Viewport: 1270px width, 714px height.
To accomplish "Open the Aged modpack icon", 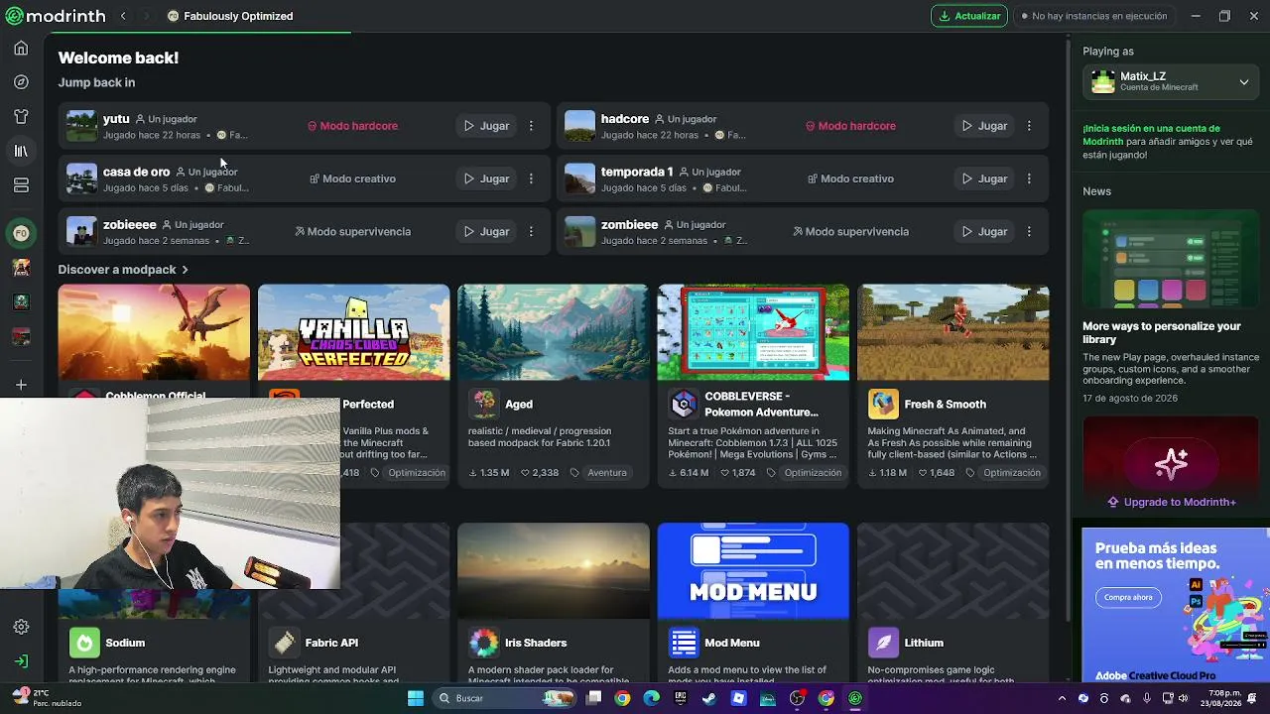I will (484, 404).
